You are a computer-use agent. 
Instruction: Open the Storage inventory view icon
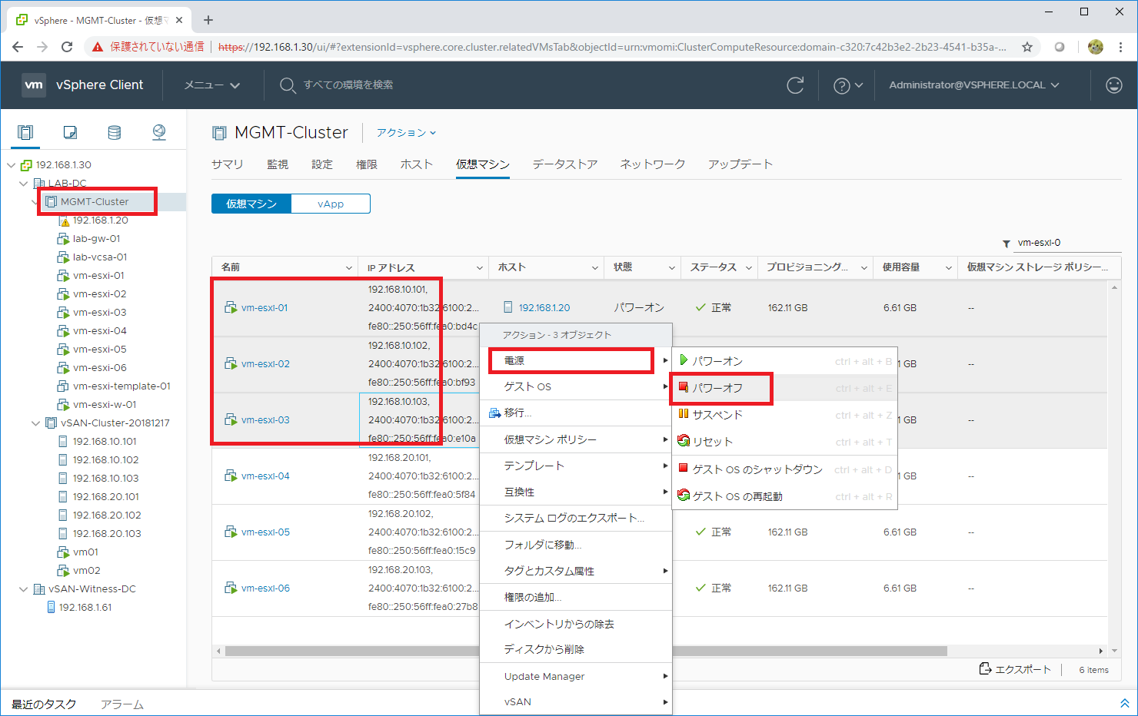coord(115,133)
